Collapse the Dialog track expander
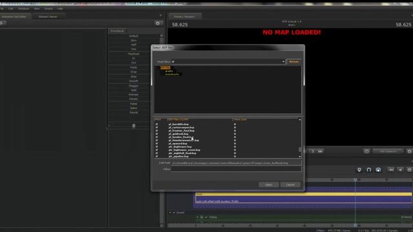The image size is (413, 232). point(197,217)
